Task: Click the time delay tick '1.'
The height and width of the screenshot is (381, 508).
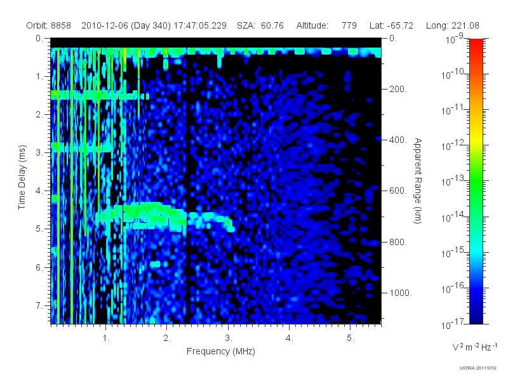Action: [x=39, y=77]
